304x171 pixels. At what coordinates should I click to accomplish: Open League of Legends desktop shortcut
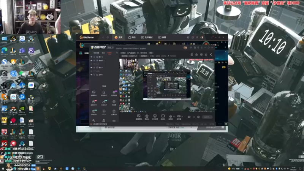(x=13, y=134)
